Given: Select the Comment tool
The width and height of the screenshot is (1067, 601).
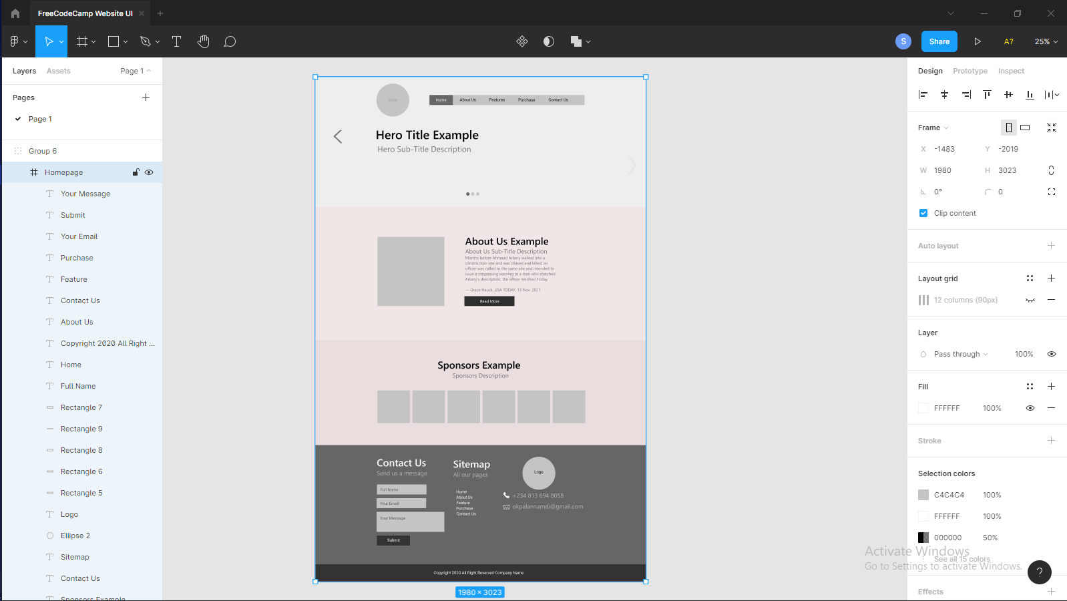Looking at the screenshot, I should tap(230, 41).
